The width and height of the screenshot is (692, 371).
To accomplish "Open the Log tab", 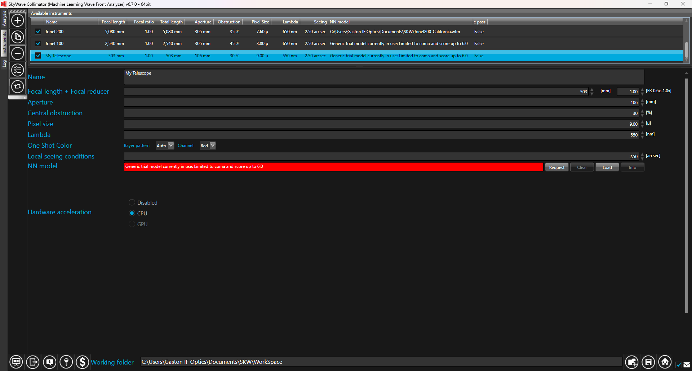I will pos(4,64).
